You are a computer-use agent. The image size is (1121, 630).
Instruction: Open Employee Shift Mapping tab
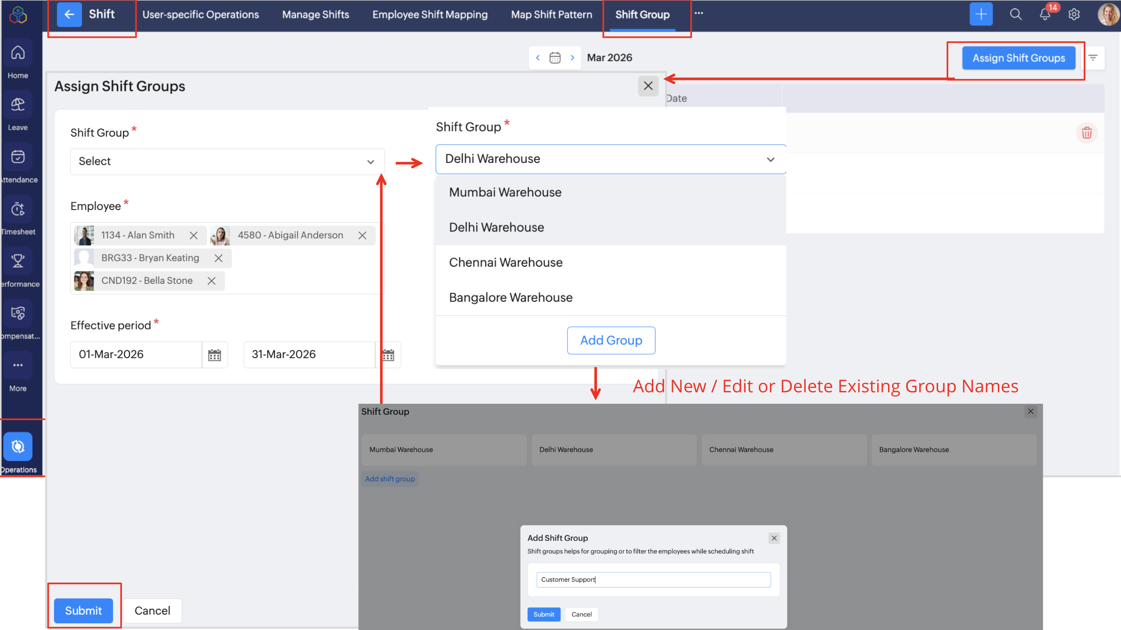(x=429, y=14)
